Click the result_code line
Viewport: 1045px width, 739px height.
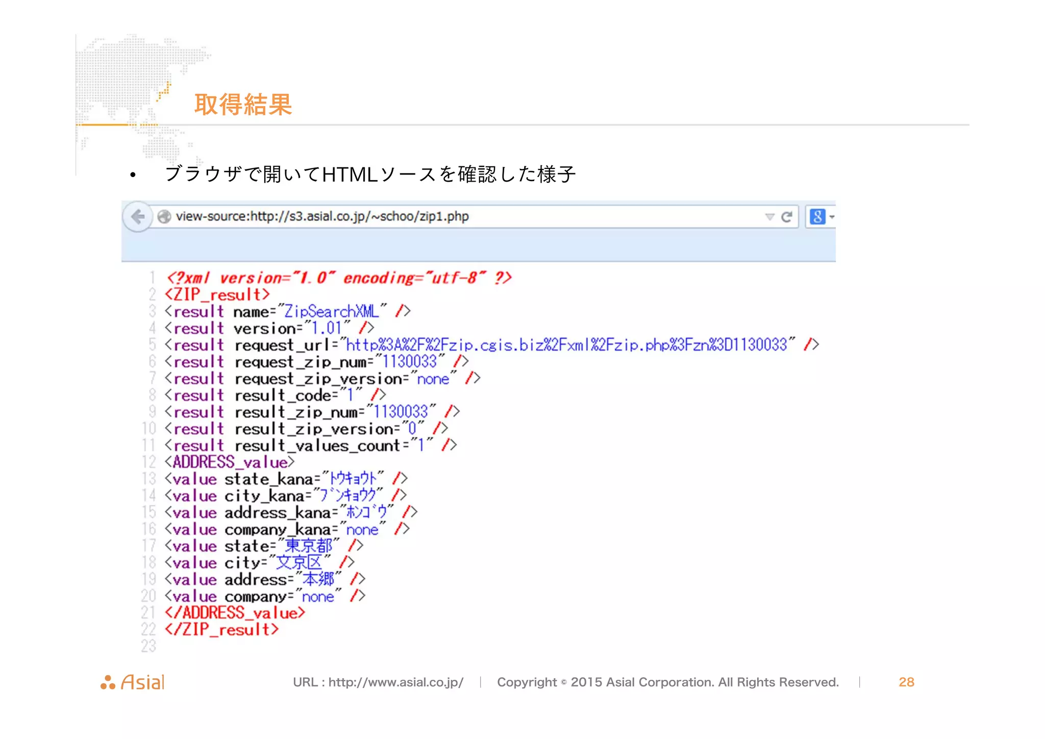point(276,396)
